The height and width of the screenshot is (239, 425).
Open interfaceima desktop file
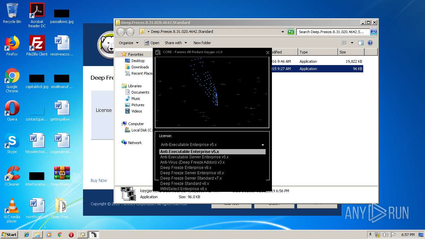point(37,179)
